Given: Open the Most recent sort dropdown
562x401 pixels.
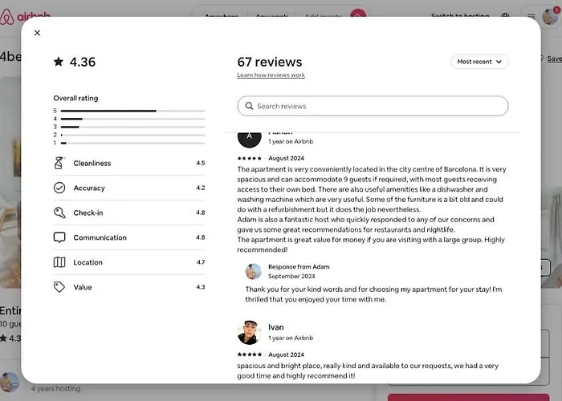Looking at the screenshot, I should click(479, 62).
